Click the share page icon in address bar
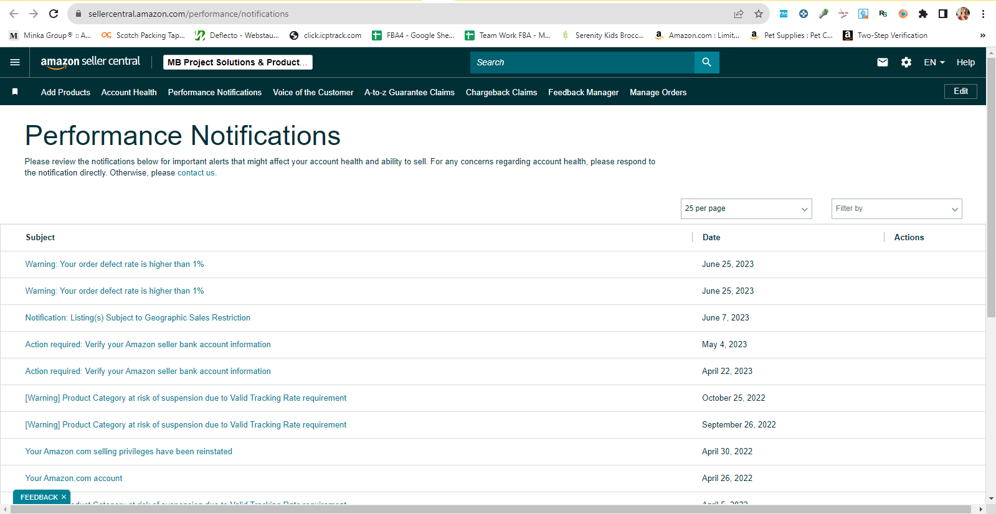996x514 pixels. click(x=739, y=14)
